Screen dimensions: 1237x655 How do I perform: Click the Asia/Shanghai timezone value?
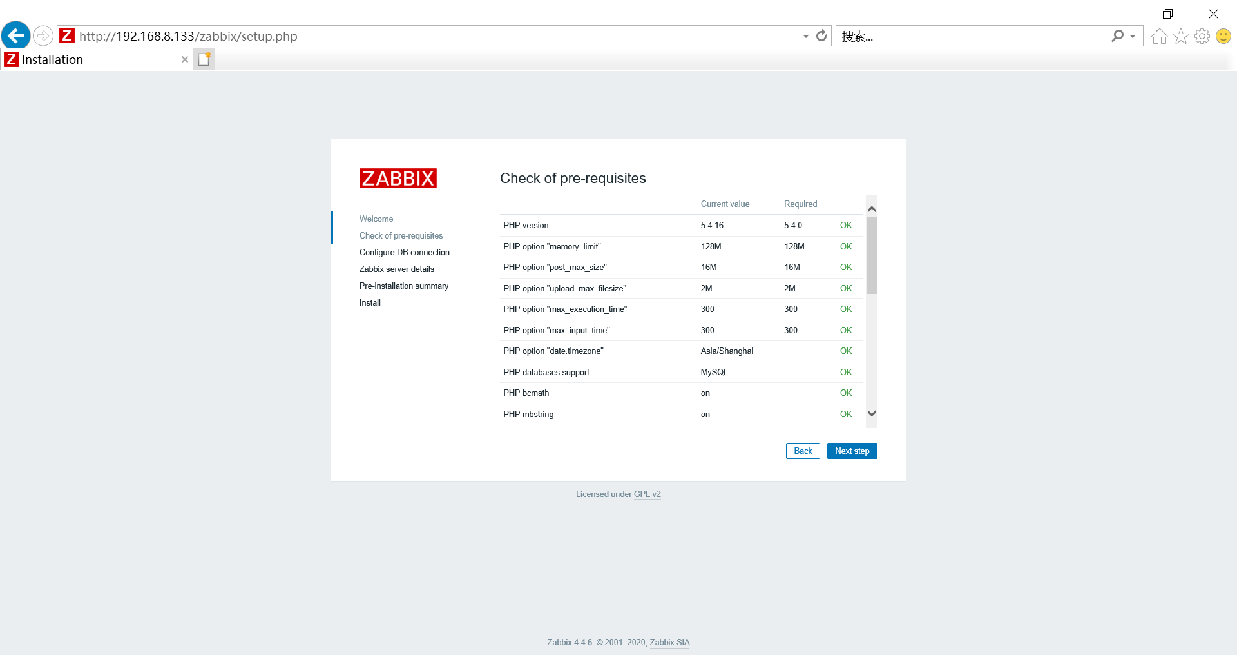point(727,351)
